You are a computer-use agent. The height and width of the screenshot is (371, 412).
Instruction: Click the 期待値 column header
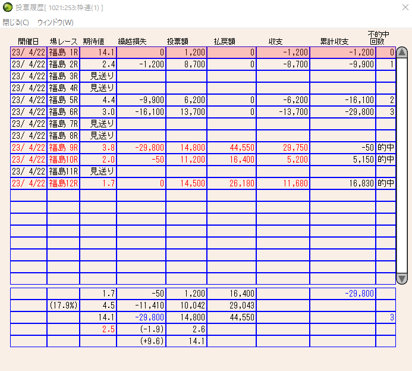point(93,42)
